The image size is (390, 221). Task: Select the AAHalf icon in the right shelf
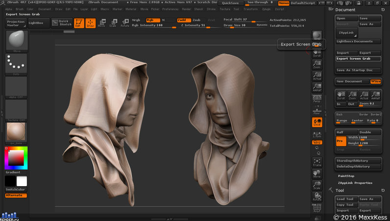click(317, 87)
